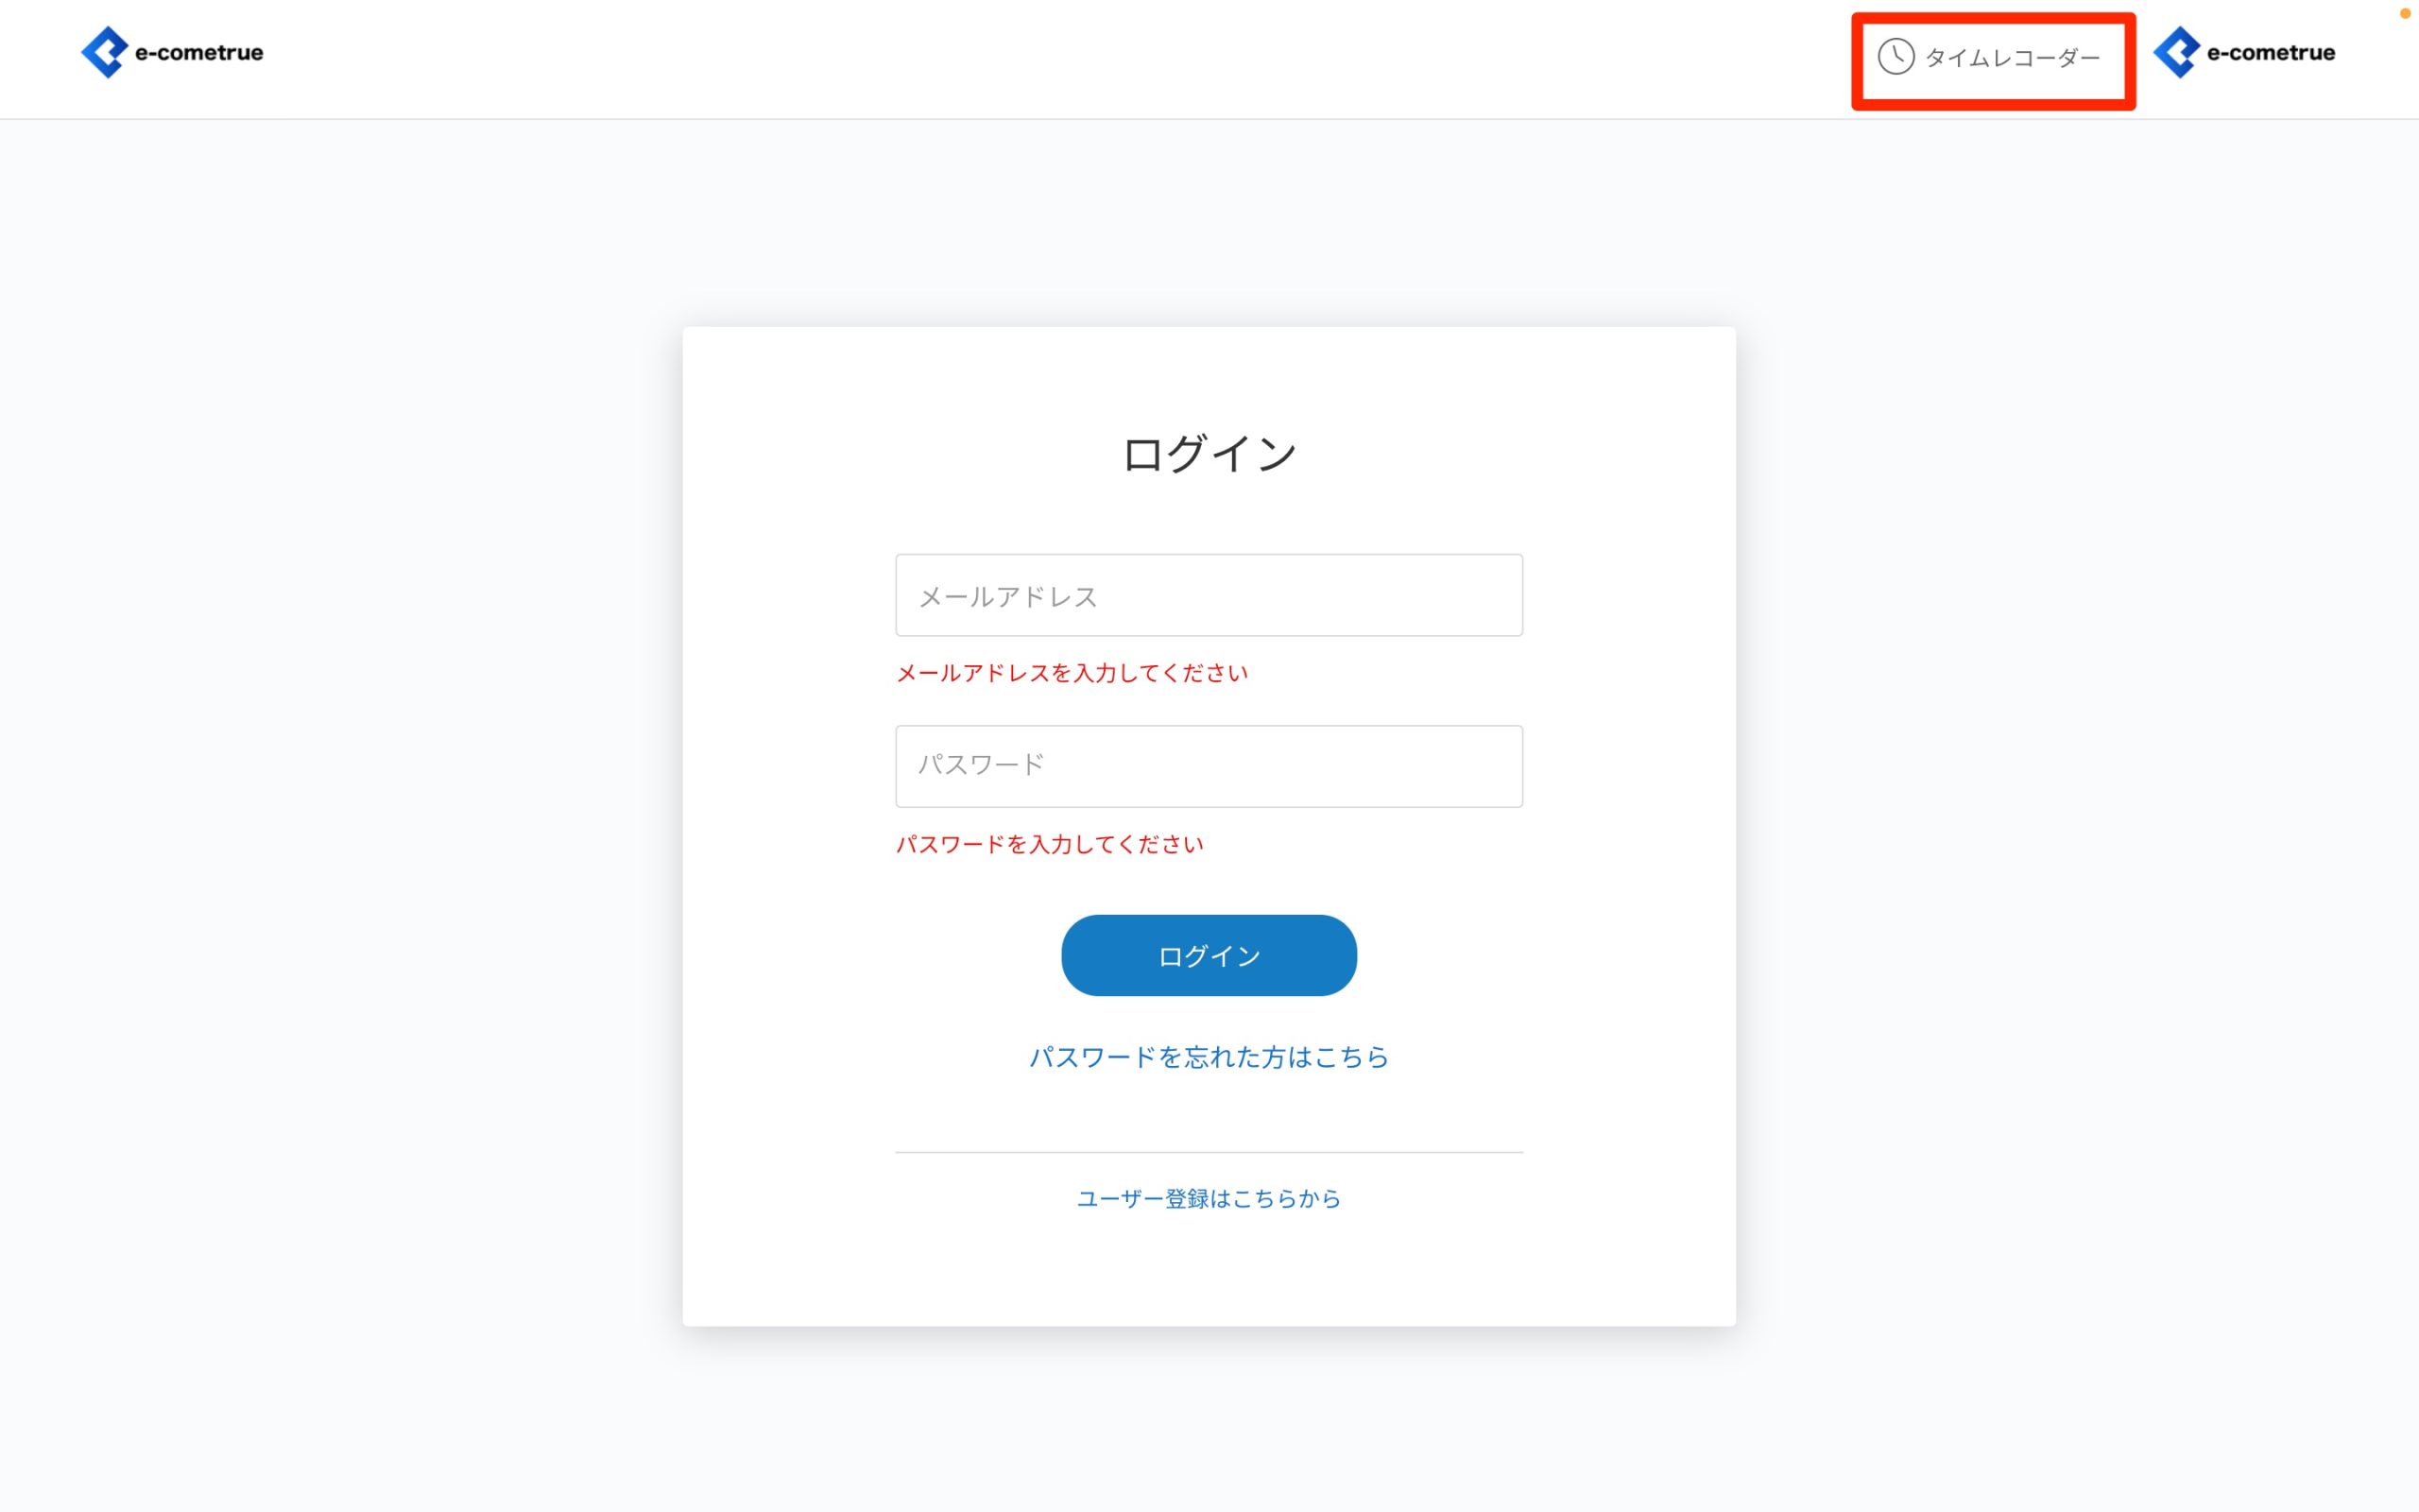Follow the ユーザー登録はこちらから link
Viewport: 2419px width, 1512px height.
[1209, 1198]
